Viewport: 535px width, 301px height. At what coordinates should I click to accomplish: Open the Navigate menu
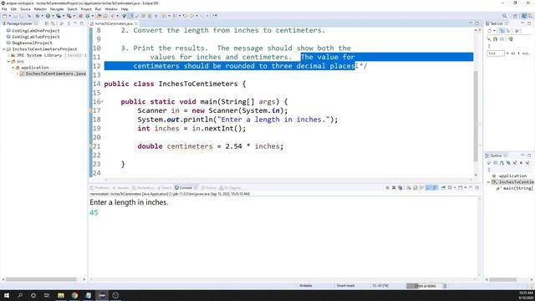(57, 9)
